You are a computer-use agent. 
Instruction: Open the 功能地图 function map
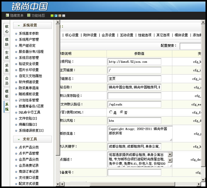[29, 15]
